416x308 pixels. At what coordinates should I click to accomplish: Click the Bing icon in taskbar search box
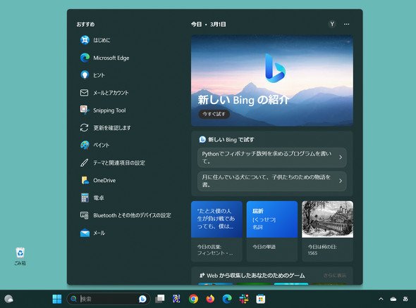click(x=142, y=299)
